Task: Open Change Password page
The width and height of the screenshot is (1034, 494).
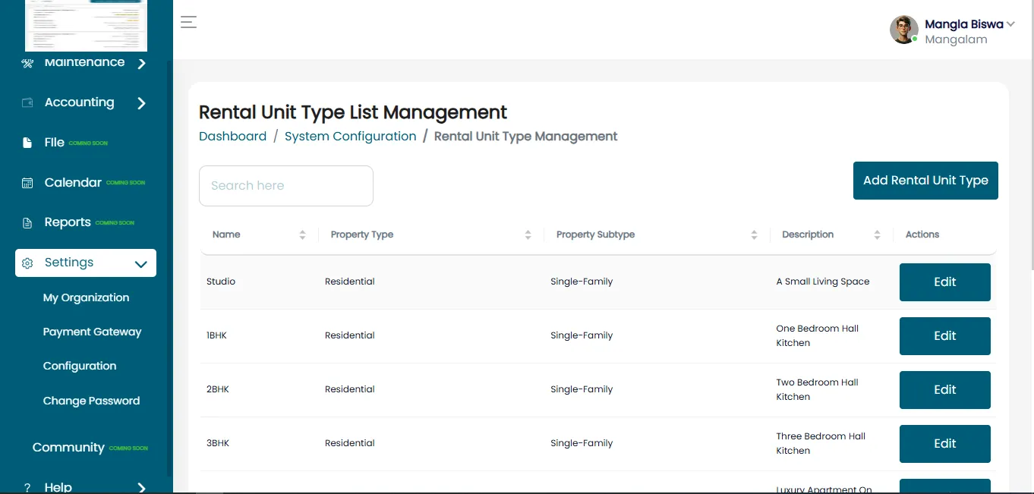Action: click(x=91, y=401)
